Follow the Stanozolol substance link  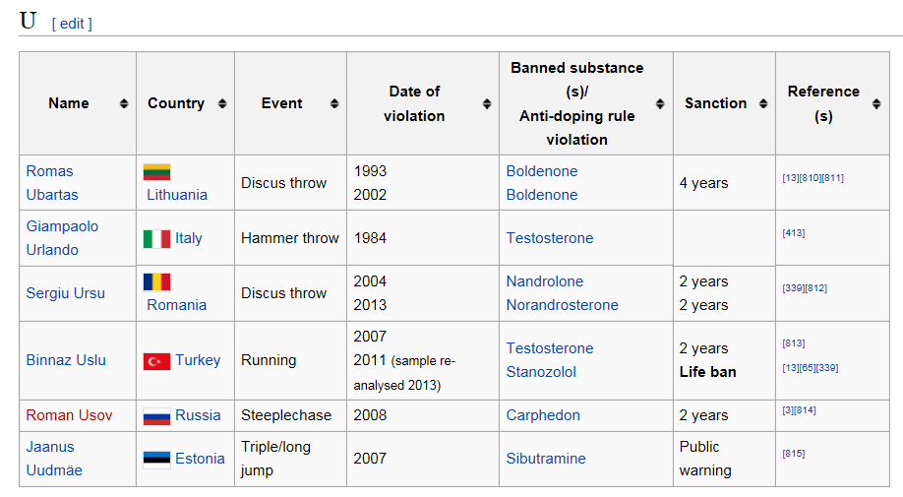pyautogui.click(x=541, y=372)
